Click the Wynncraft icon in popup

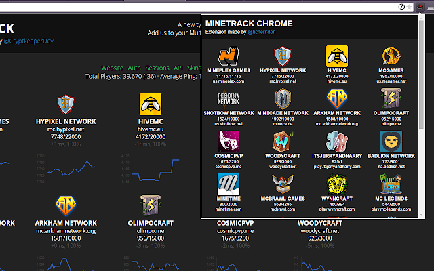(x=337, y=184)
